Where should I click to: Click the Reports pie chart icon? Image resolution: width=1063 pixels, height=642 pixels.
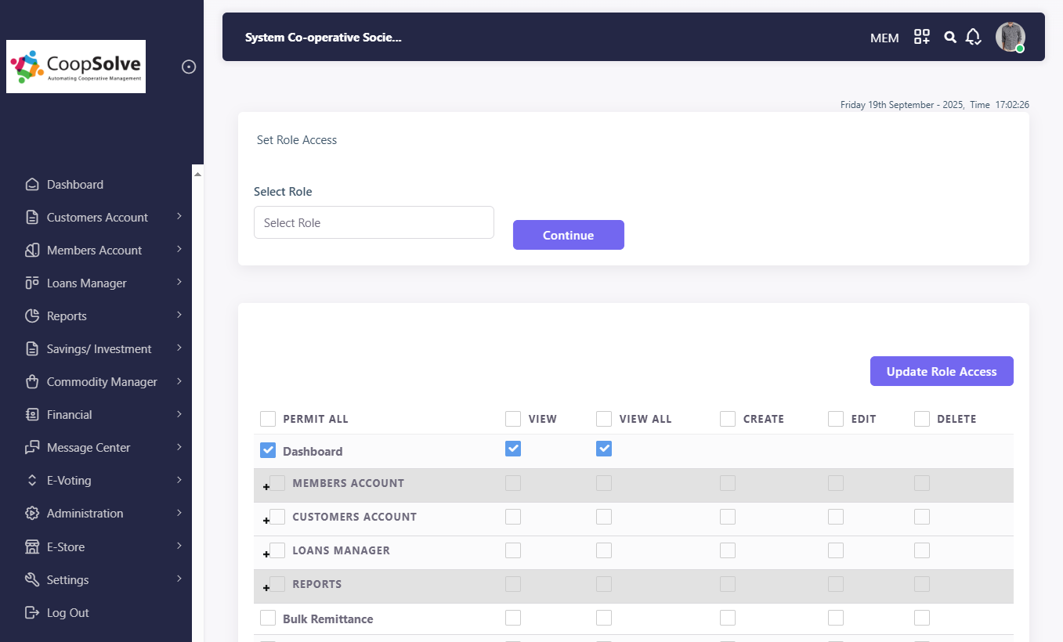[x=32, y=316]
